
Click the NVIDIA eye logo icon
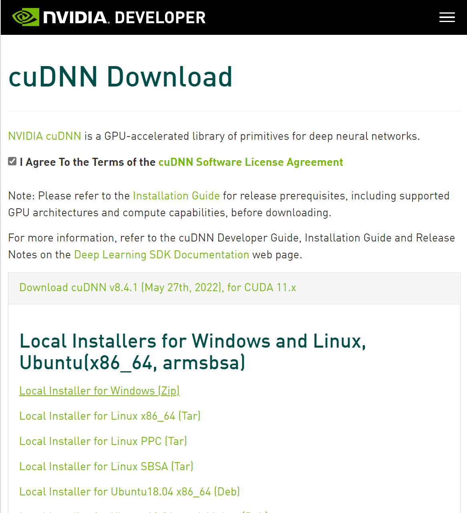26,17
